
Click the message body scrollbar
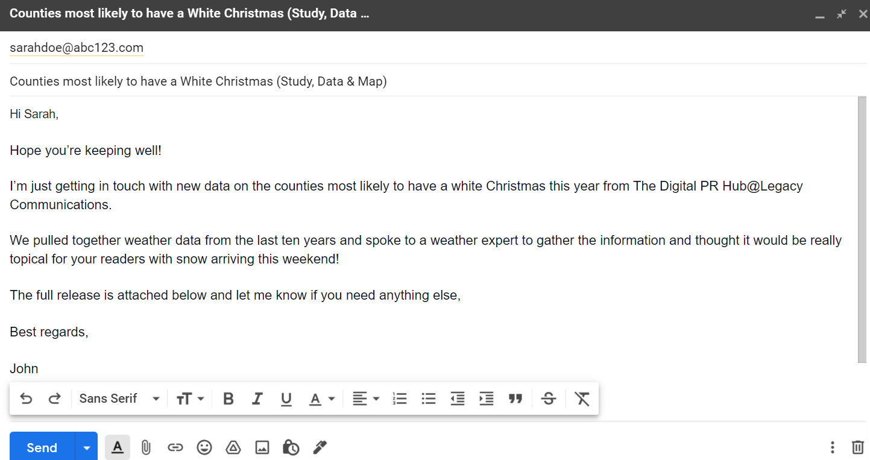[862, 229]
